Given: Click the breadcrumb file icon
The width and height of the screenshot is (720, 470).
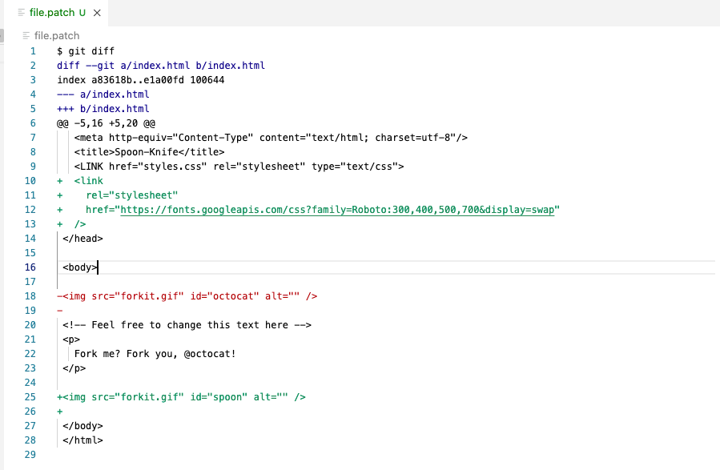Looking at the screenshot, I should pos(26,36).
